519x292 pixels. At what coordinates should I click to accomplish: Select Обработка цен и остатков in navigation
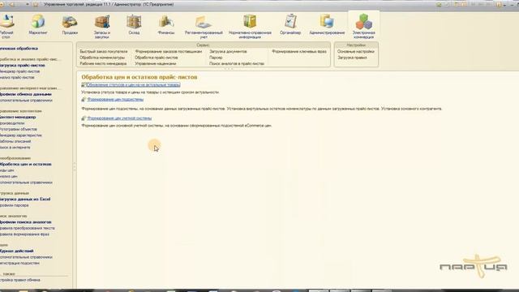26,164
